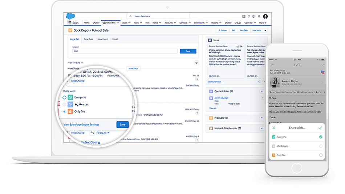Click the My Groups icon in magnified share panel
Viewport: 345px width, 194px height.
(x=70, y=104)
